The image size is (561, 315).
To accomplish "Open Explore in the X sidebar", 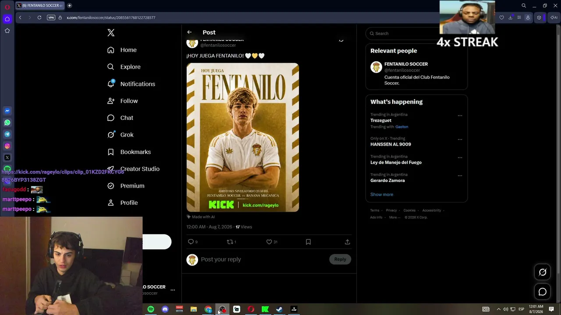I will pyautogui.click(x=124, y=67).
